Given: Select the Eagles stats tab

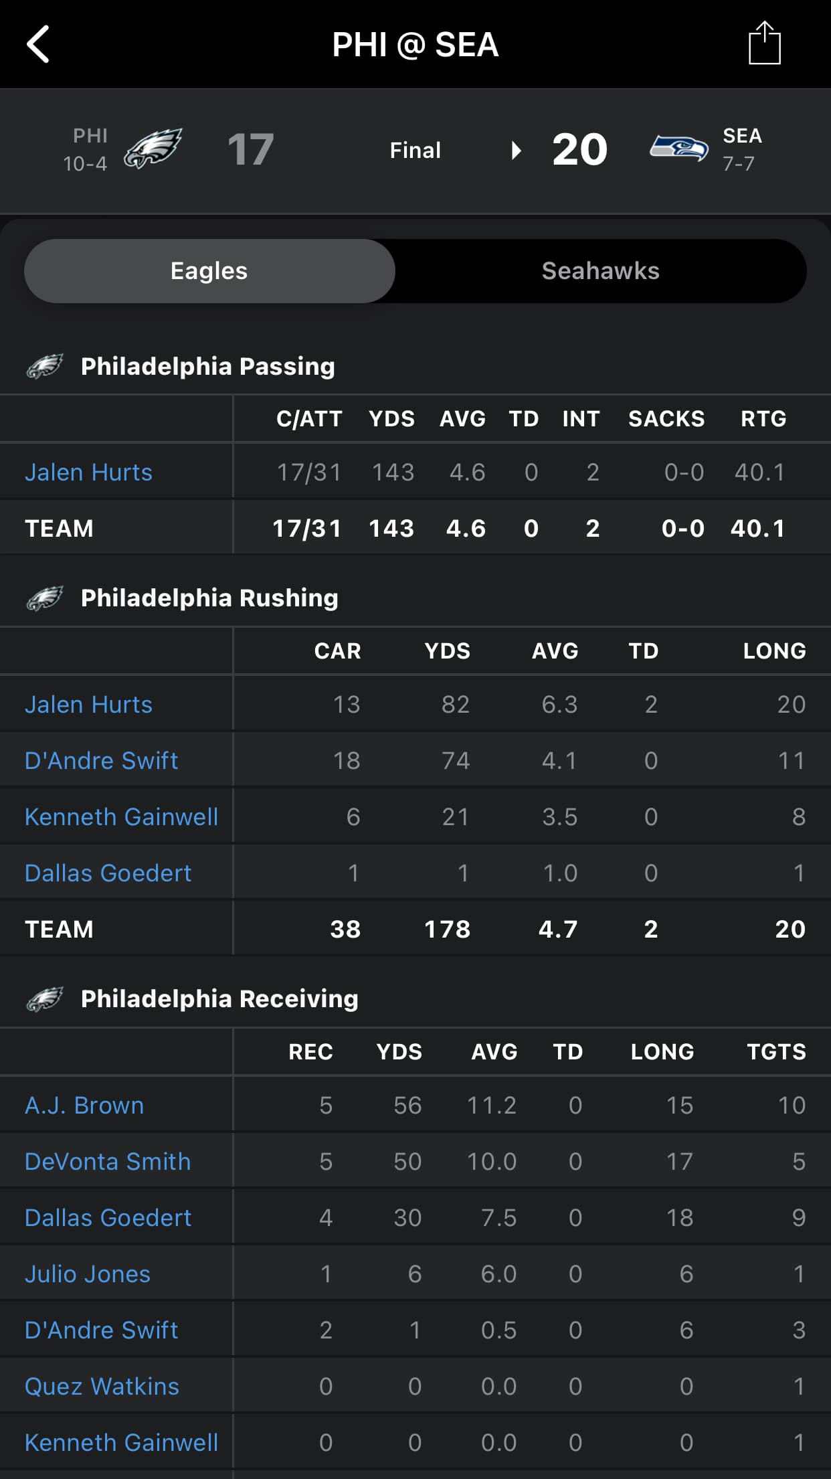Looking at the screenshot, I should (x=209, y=271).
